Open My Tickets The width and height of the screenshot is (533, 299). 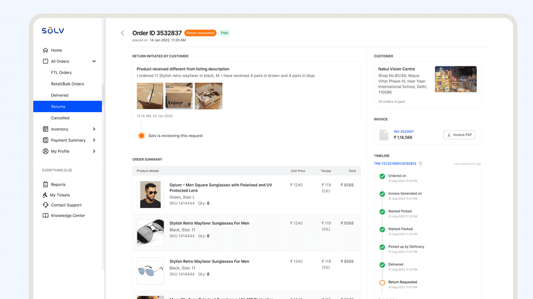60,195
